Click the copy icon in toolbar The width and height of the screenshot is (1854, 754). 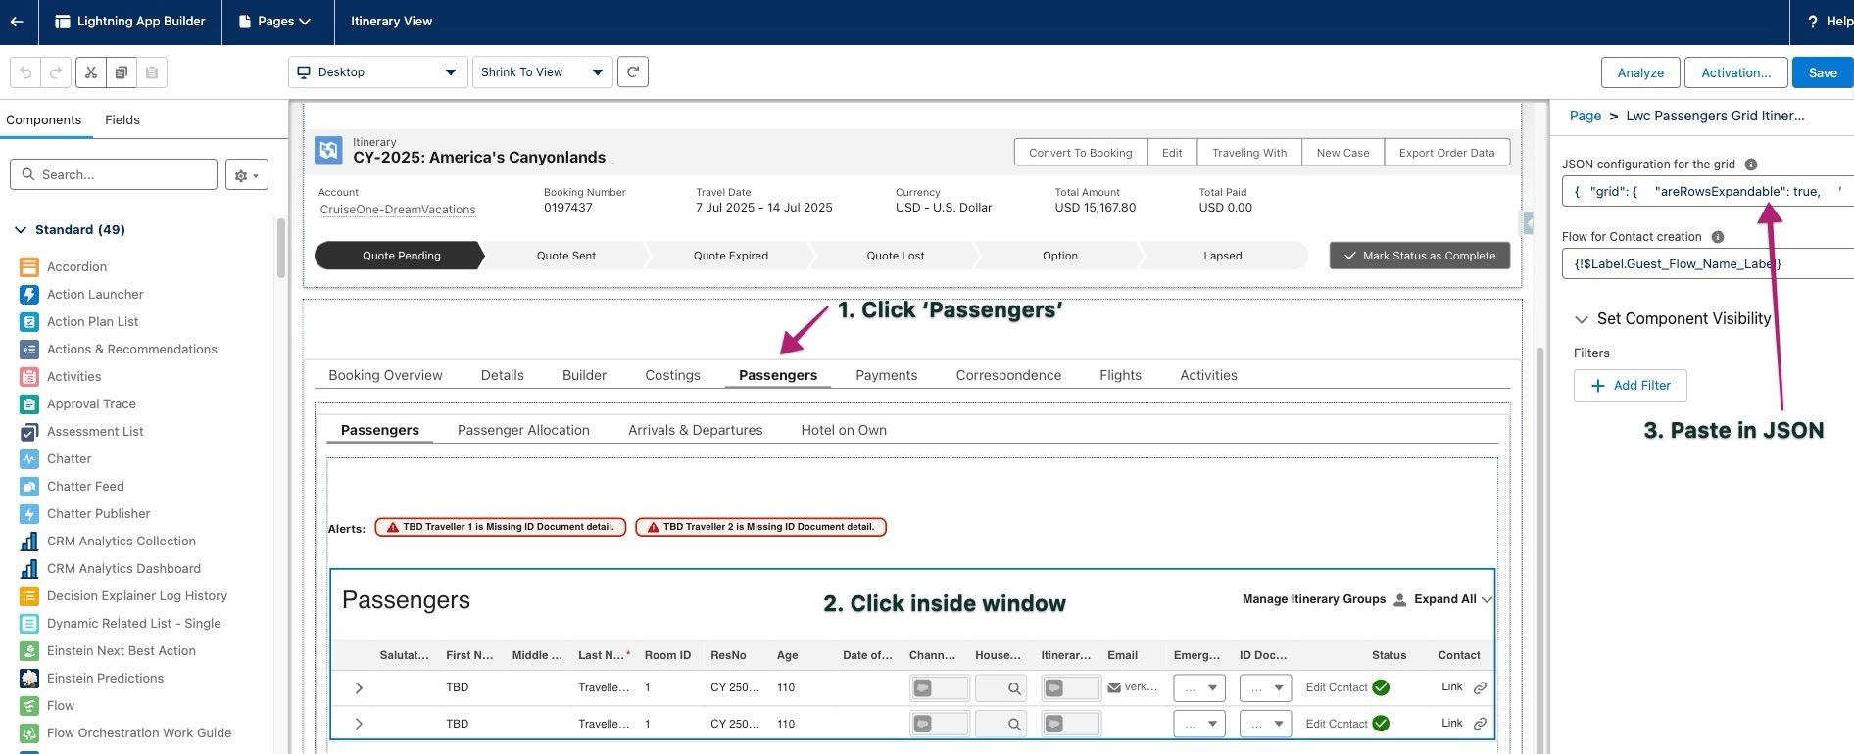[x=122, y=72]
